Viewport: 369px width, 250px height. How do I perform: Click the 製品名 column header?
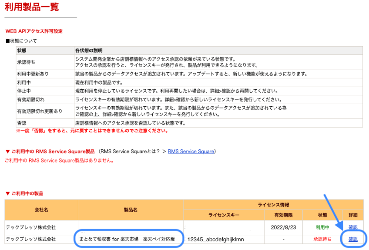[130, 210]
